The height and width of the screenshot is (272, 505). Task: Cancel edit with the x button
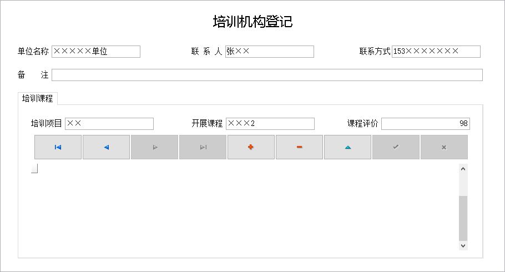pos(444,147)
